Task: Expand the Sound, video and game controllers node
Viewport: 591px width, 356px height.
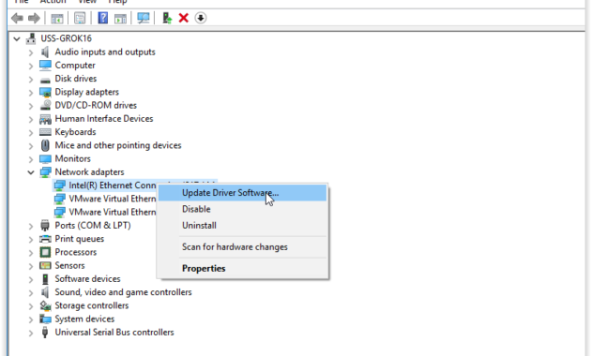Action: [x=31, y=293]
